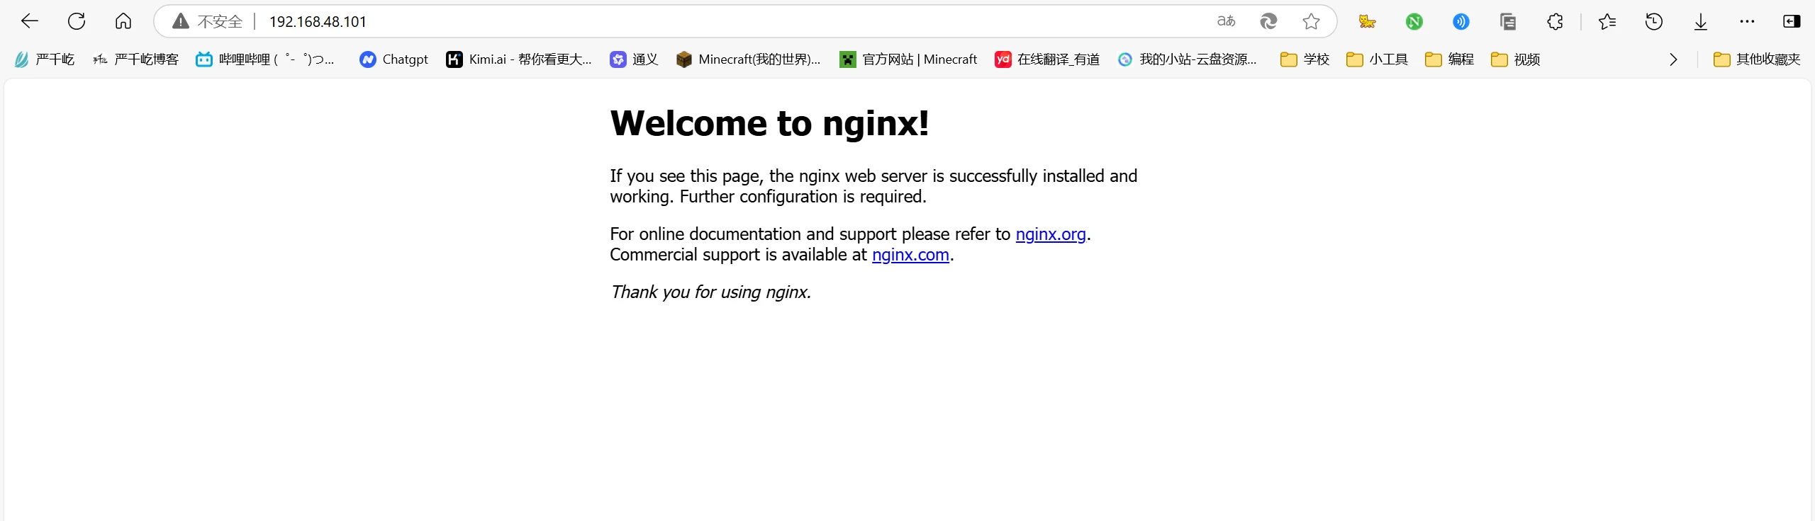Go to the browser home page

point(123,21)
